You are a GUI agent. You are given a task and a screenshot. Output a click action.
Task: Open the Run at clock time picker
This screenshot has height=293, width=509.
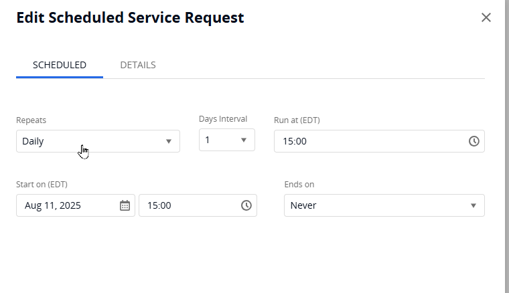click(x=474, y=141)
